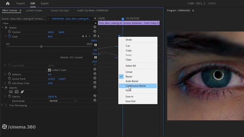244x137 pixels.
Task: Collapse the Scale parameter twirl
Action: (x=5, y=36)
